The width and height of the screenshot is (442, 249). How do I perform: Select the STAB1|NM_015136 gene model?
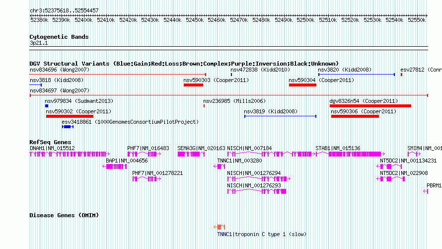351,154
